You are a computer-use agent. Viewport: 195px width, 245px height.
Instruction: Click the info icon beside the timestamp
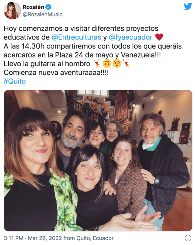(188, 238)
